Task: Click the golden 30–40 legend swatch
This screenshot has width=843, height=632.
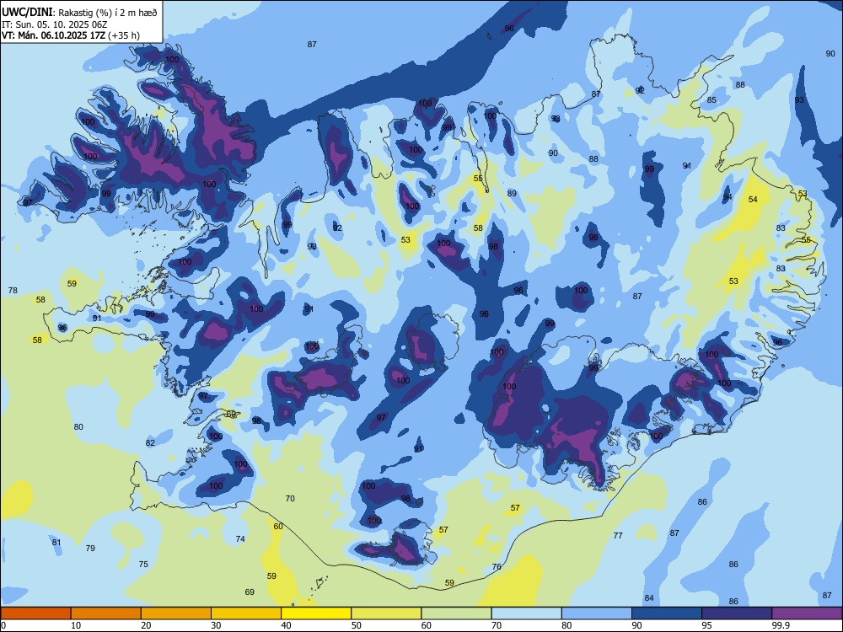Action: [246, 613]
